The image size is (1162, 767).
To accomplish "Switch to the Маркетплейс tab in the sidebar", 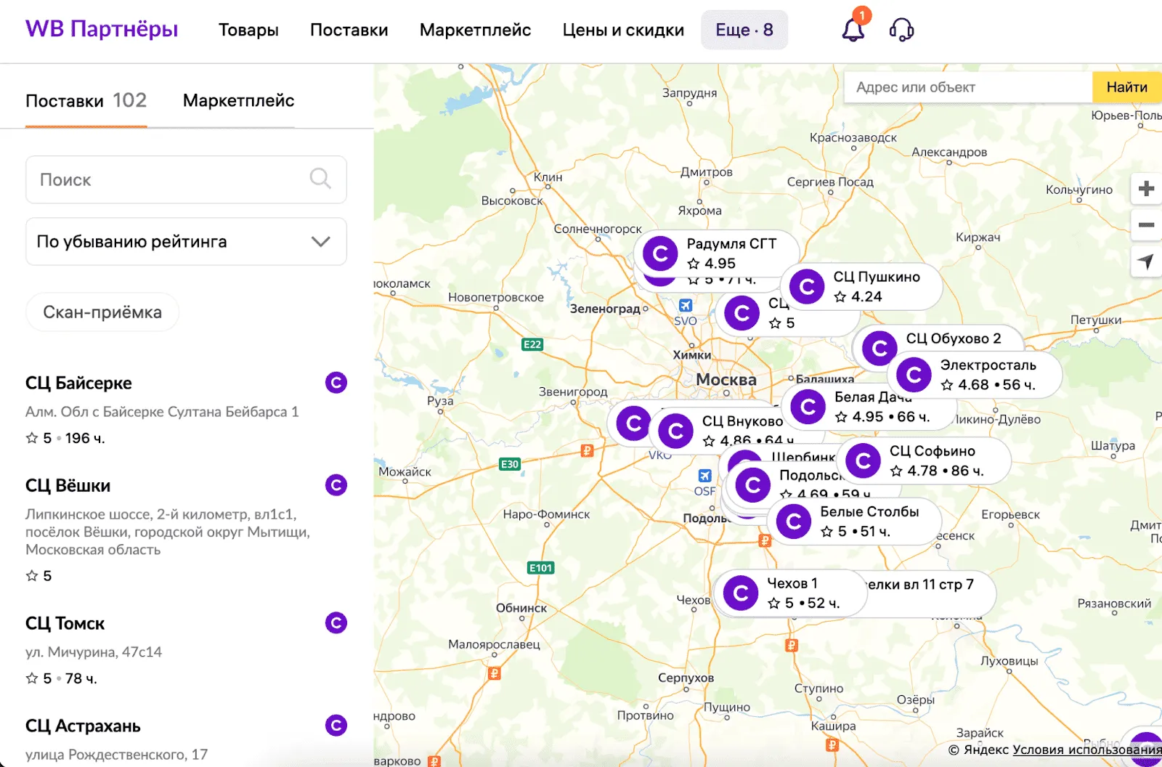I will click(238, 101).
